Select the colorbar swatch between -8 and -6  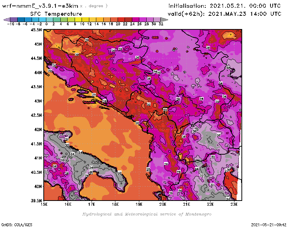pos(21,19)
